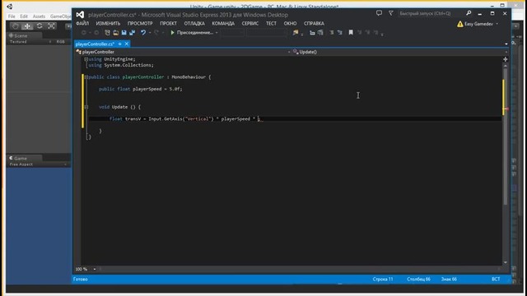Select the Move tool in Unity toolbar
This screenshot has height=296, width=527.
point(27,26)
